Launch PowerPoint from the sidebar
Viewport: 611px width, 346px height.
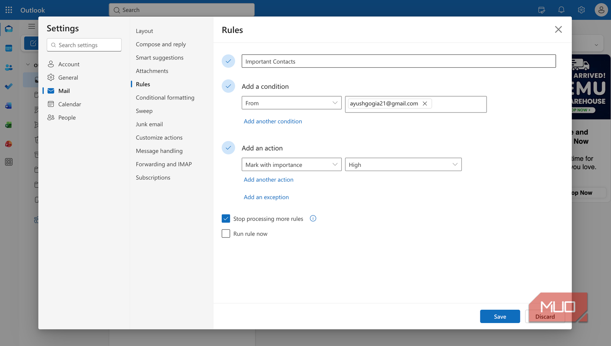(x=9, y=144)
